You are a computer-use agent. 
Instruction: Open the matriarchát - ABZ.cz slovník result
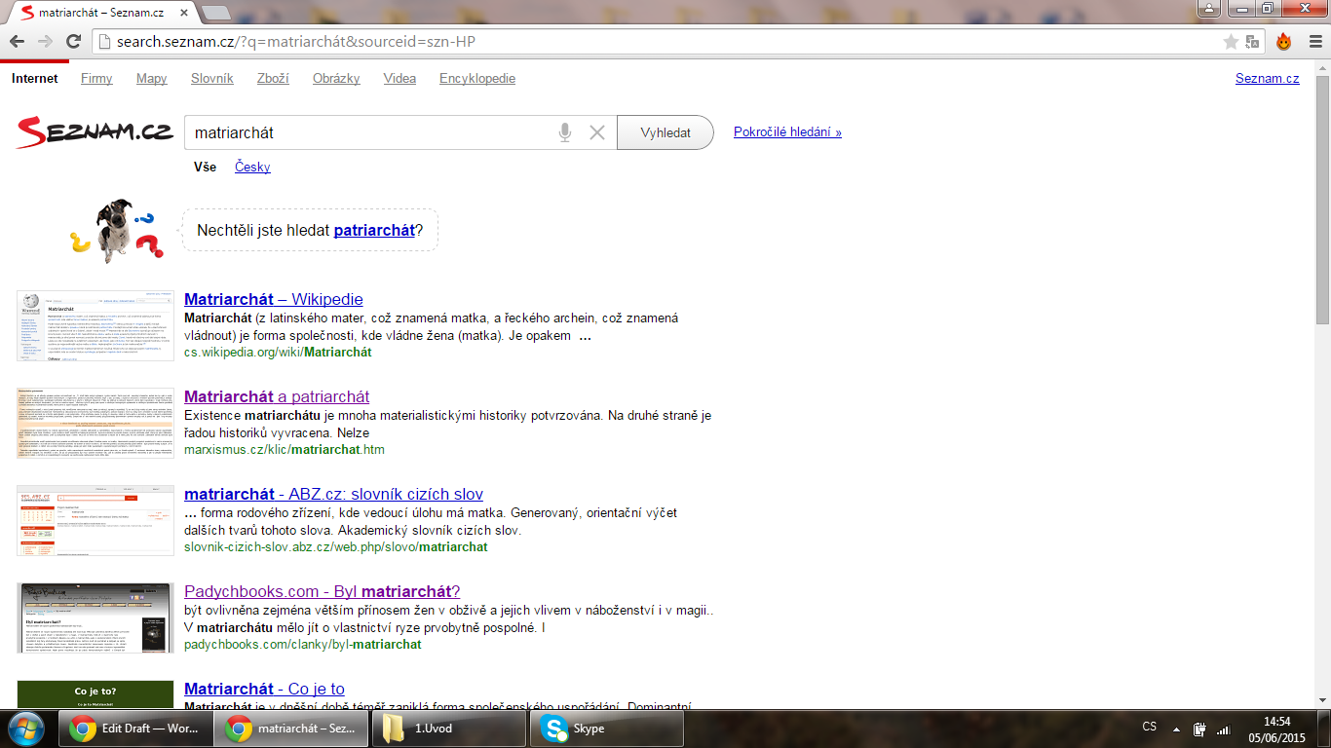333,494
